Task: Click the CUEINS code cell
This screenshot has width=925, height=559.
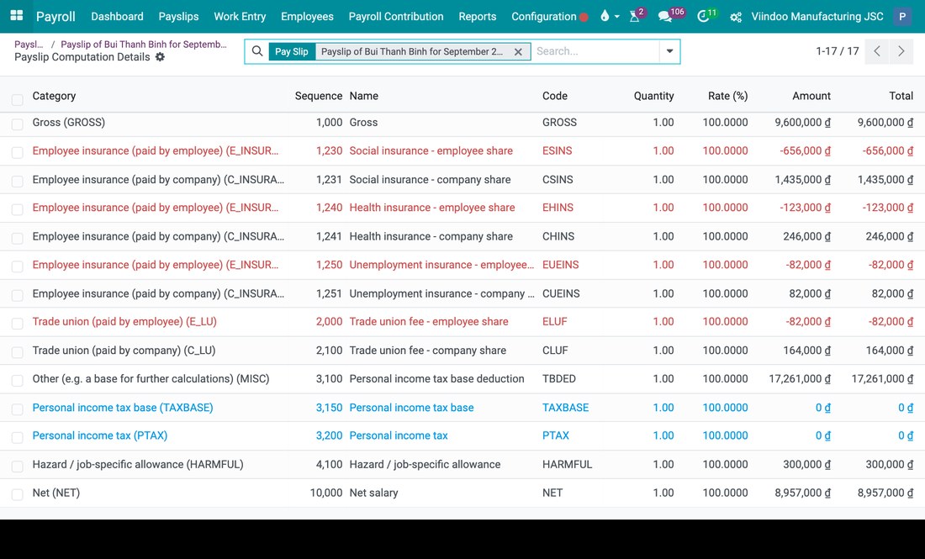Action: coord(561,293)
